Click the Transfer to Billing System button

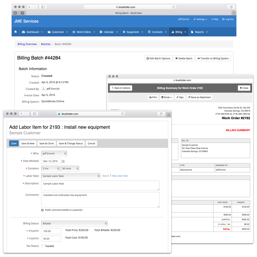tap(213, 58)
